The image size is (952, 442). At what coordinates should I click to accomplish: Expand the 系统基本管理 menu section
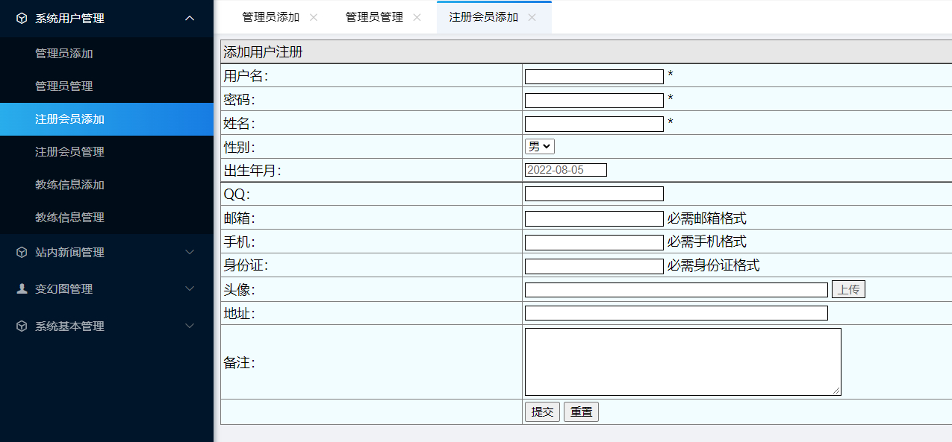pos(190,326)
